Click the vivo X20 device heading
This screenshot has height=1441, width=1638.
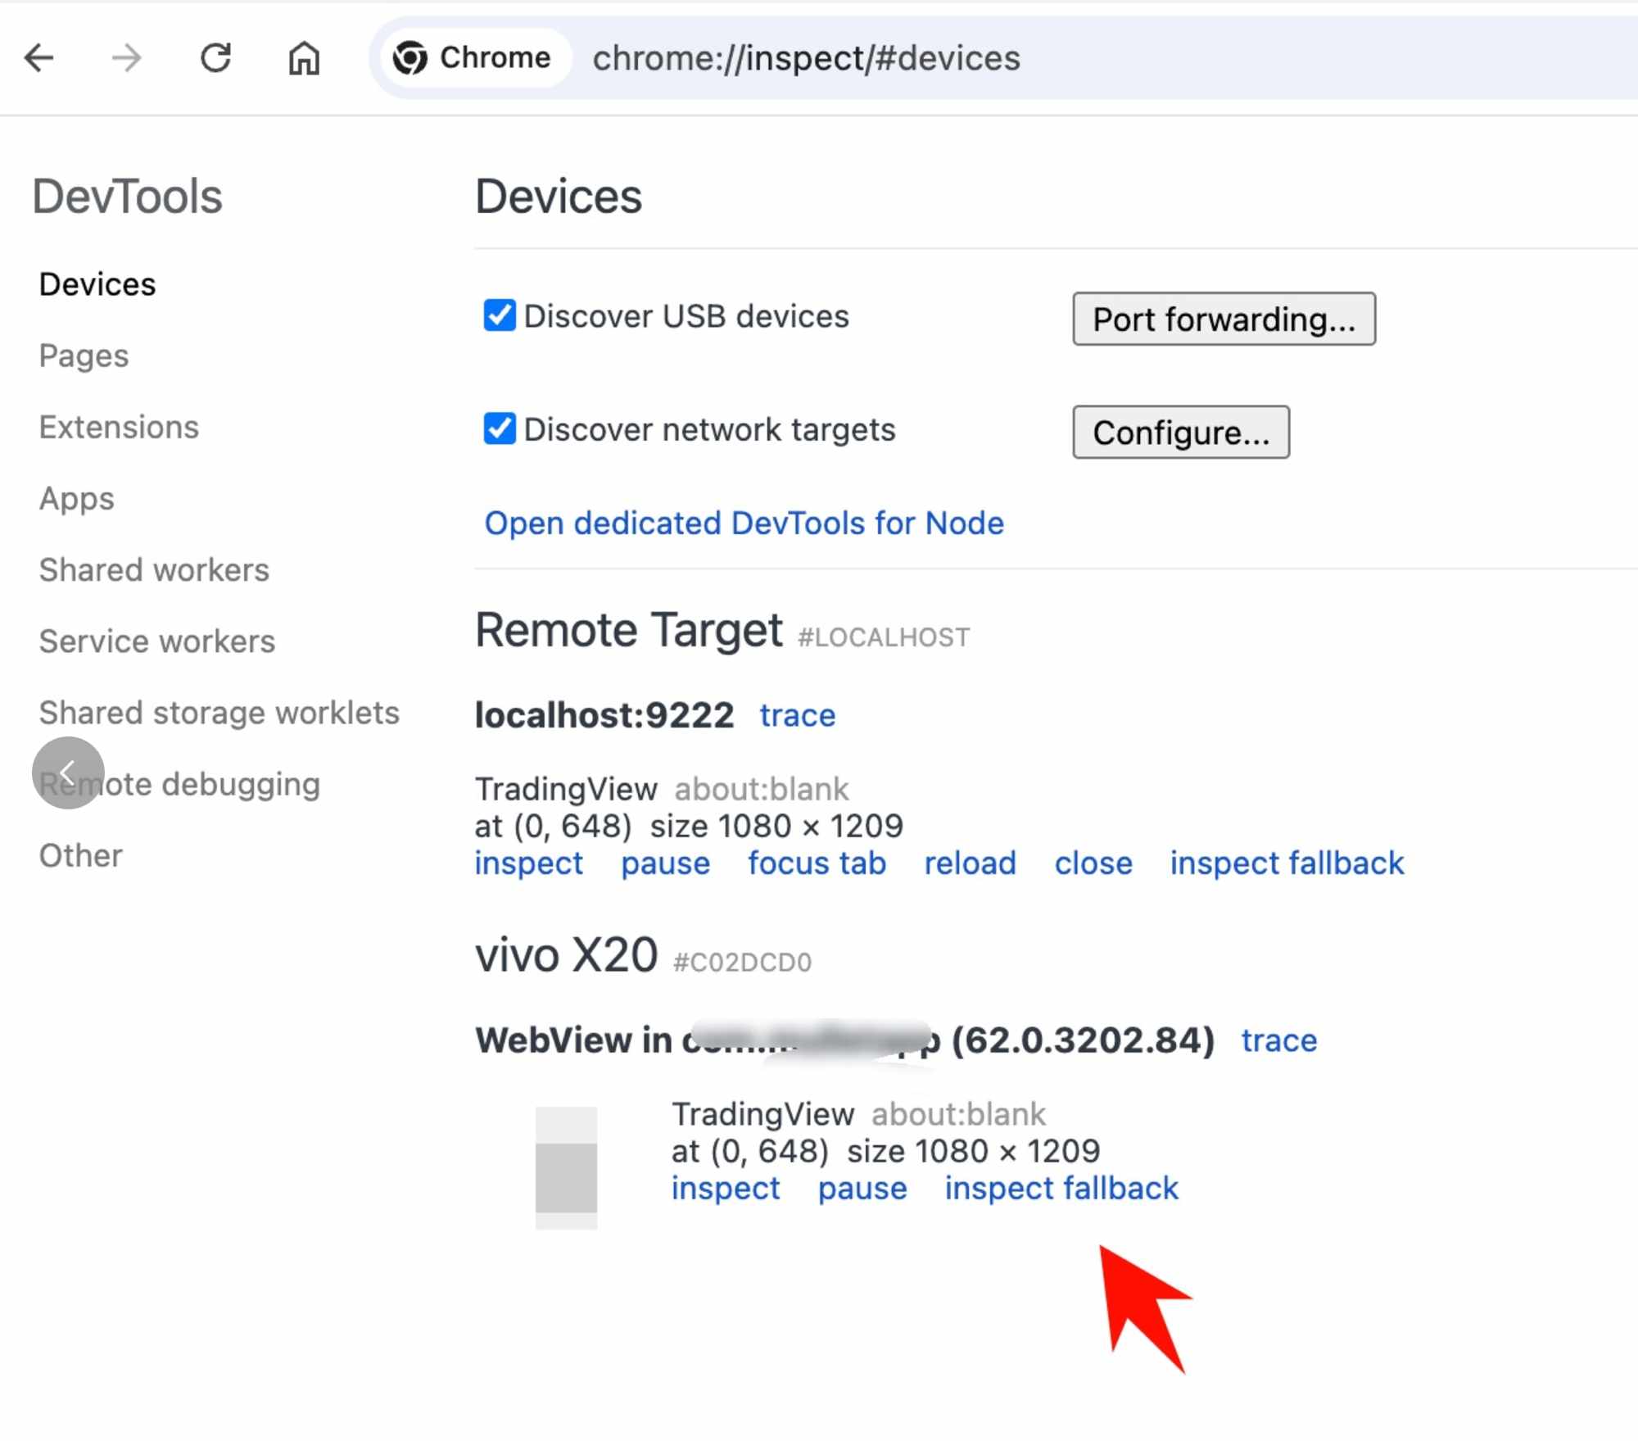tap(566, 954)
